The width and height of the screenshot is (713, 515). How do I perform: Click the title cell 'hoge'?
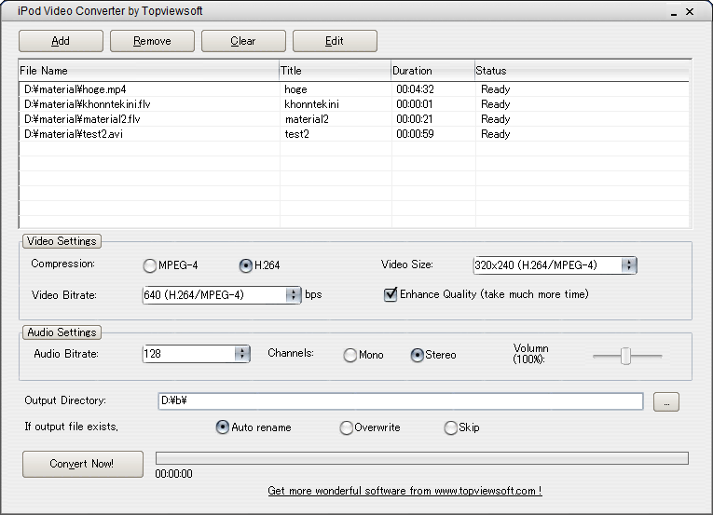tap(295, 89)
